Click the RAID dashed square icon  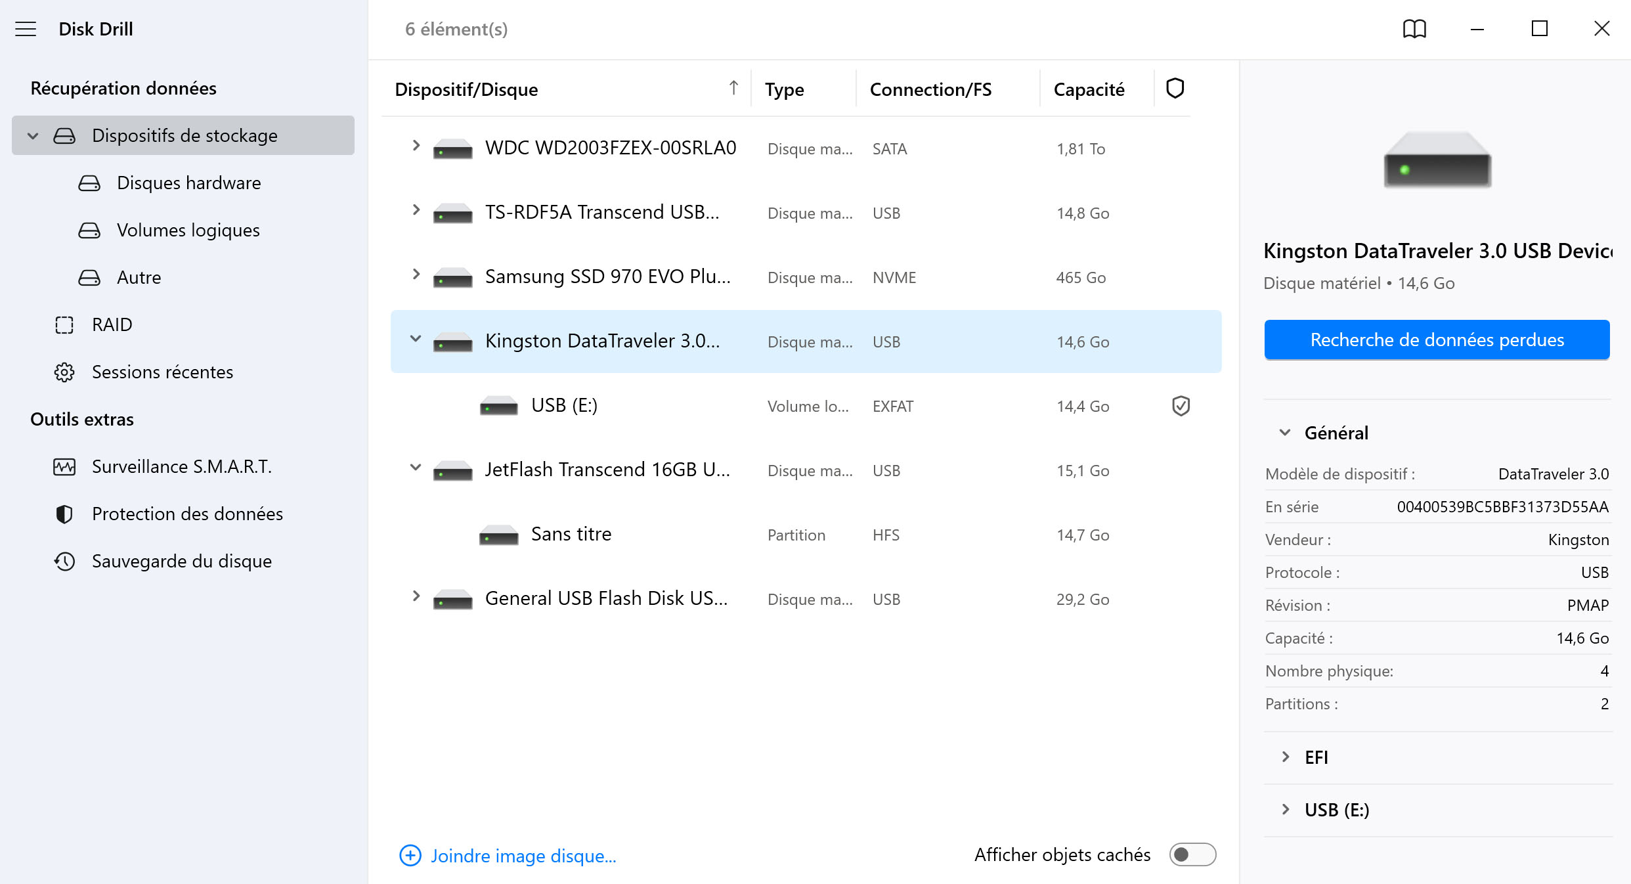(64, 324)
